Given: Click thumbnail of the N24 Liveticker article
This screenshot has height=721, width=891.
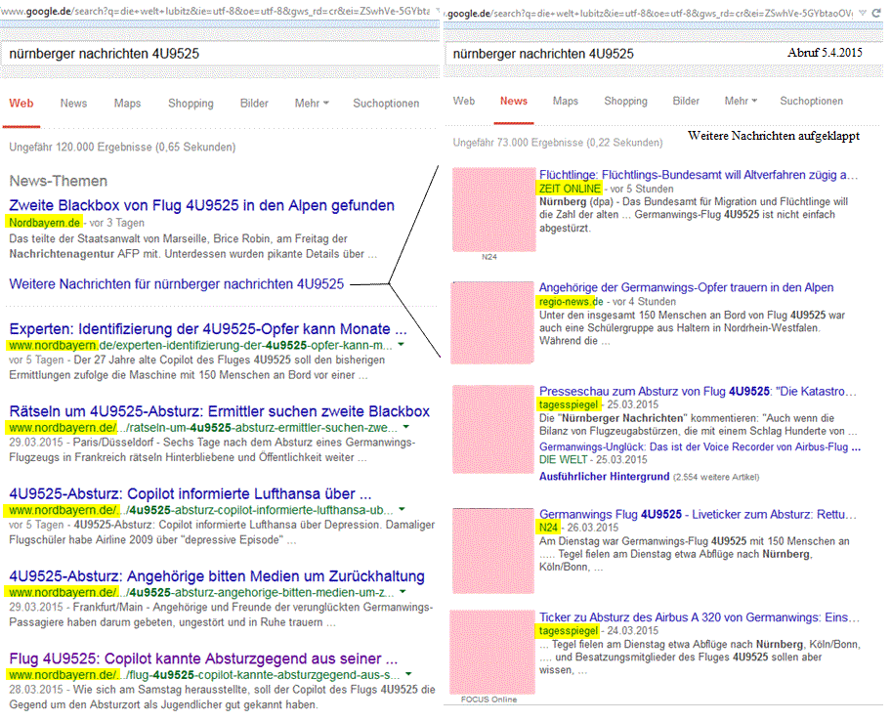Looking at the screenshot, I should (493, 551).
